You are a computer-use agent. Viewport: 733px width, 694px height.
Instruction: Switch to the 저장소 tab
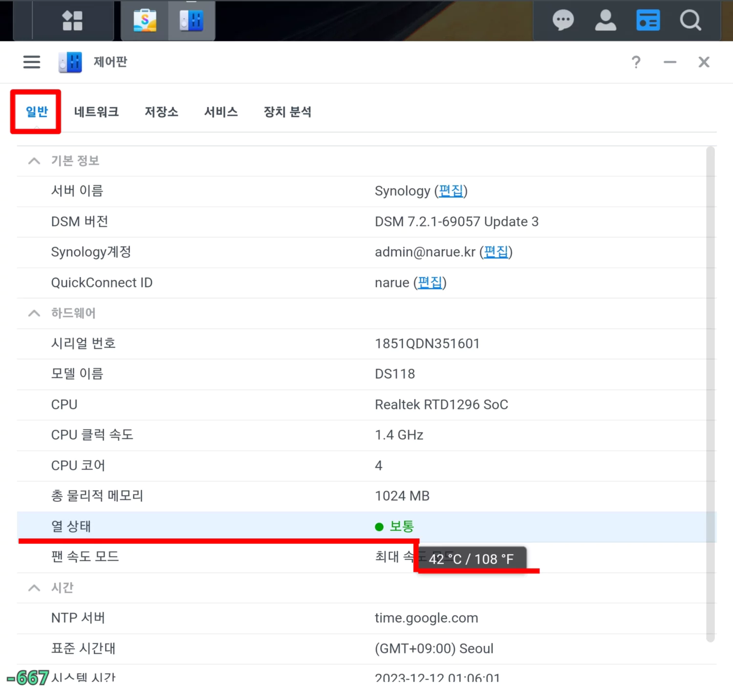(x=161, y=112)
